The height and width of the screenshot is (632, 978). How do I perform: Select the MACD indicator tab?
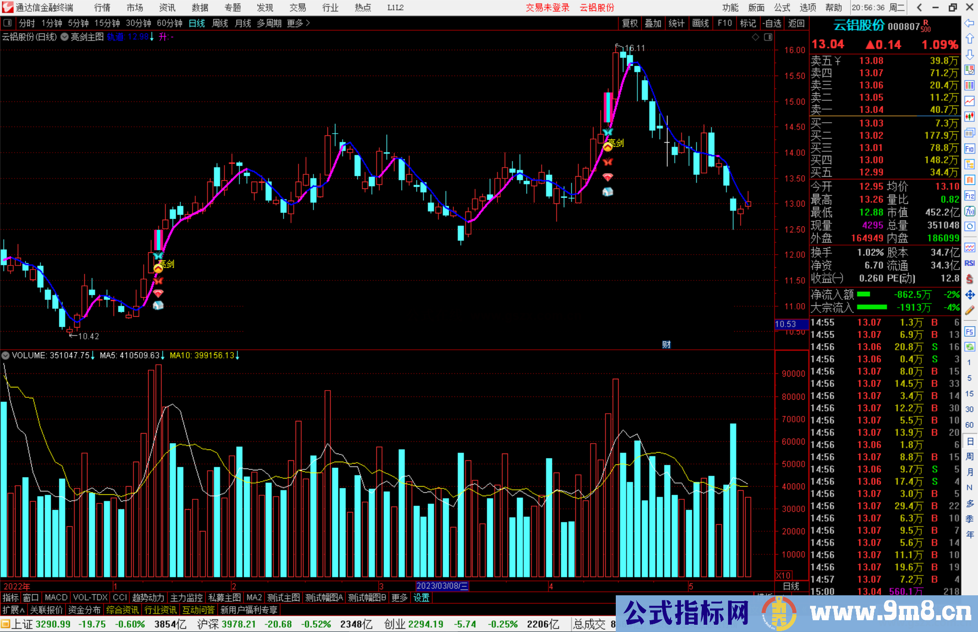[x=56, y=598]
